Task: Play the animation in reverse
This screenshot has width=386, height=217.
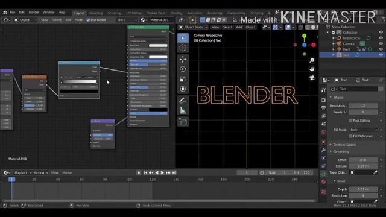Action: pos(157,173)
